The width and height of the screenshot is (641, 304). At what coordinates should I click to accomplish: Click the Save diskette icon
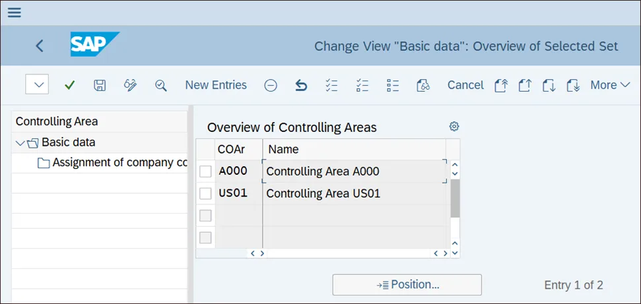point(100,85)
